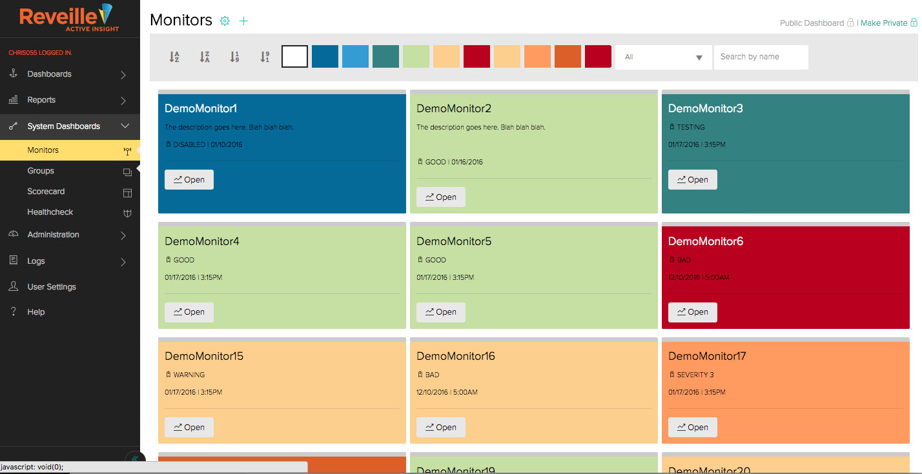Click the lock icon after Make Private
Image resolution: width=922 pixels, height=474 pixels.
pyautogui.click(x=914, y=23)
